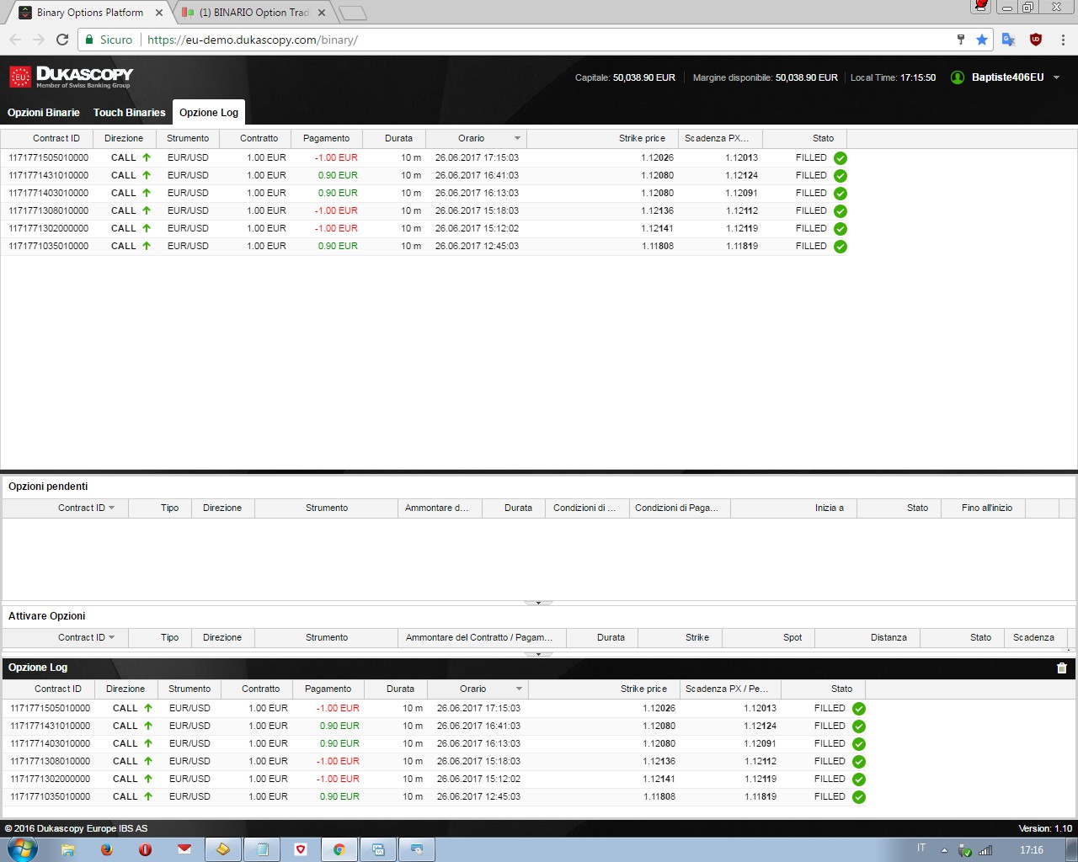The image size is (1078, 862).
Task: Click the Margine disponibile value
Action: pos(806,77)
